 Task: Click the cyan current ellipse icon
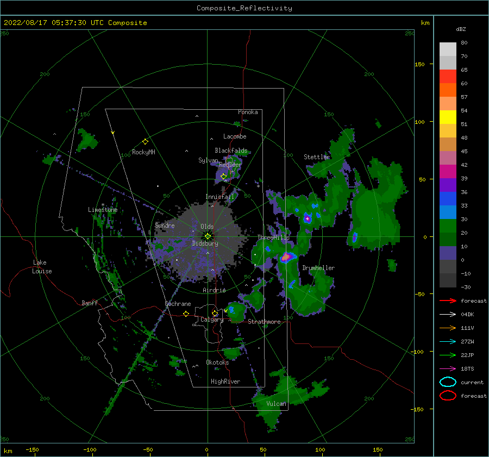coord(448,382)
